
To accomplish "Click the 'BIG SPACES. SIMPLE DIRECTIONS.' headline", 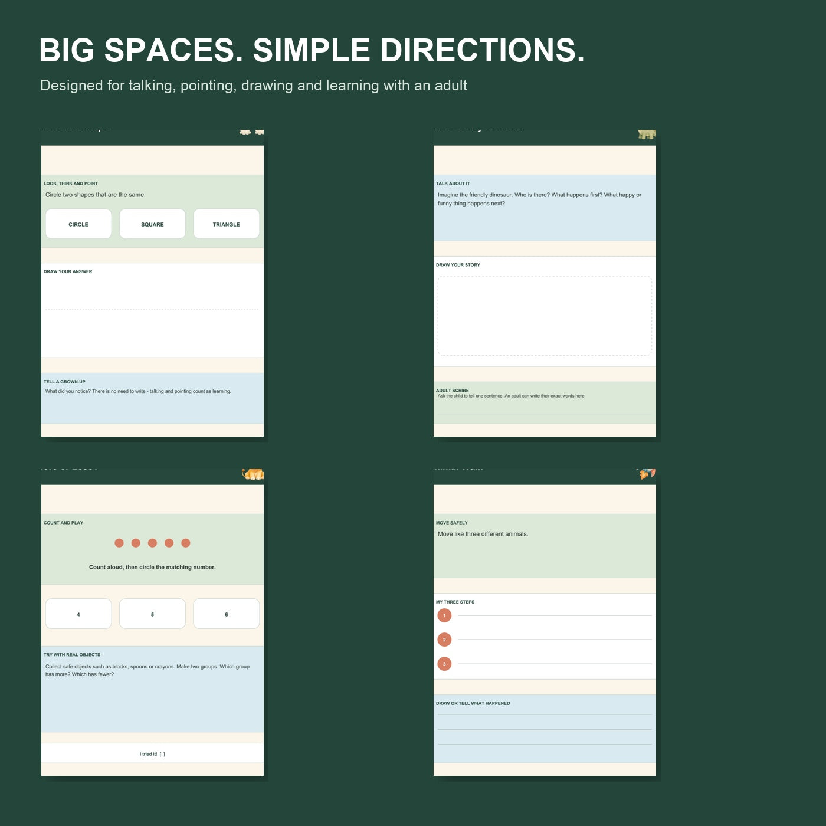I will pos(312,50).
